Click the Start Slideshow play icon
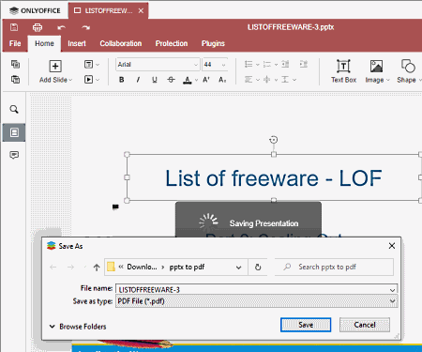 pos(88,80)
